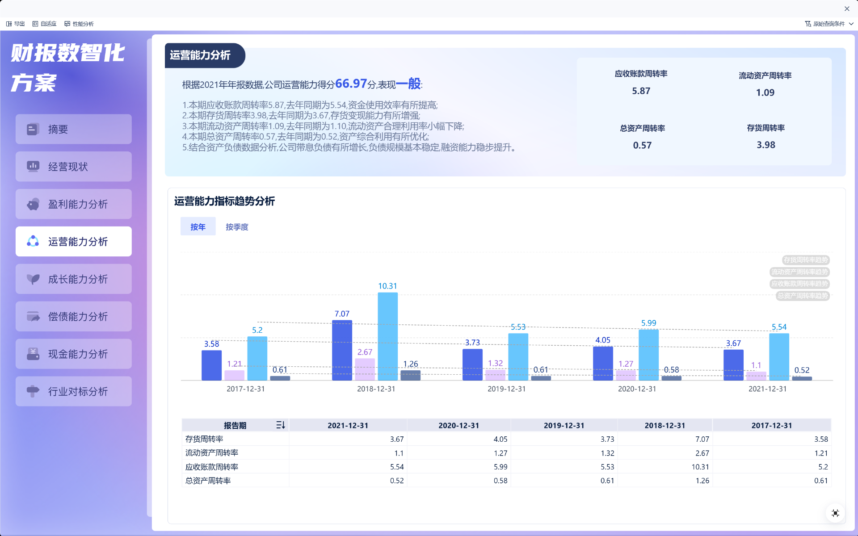Toggle 流动资产周转率趋势 legend item
This screenshot has width=858, height=536.
(799, 272)
